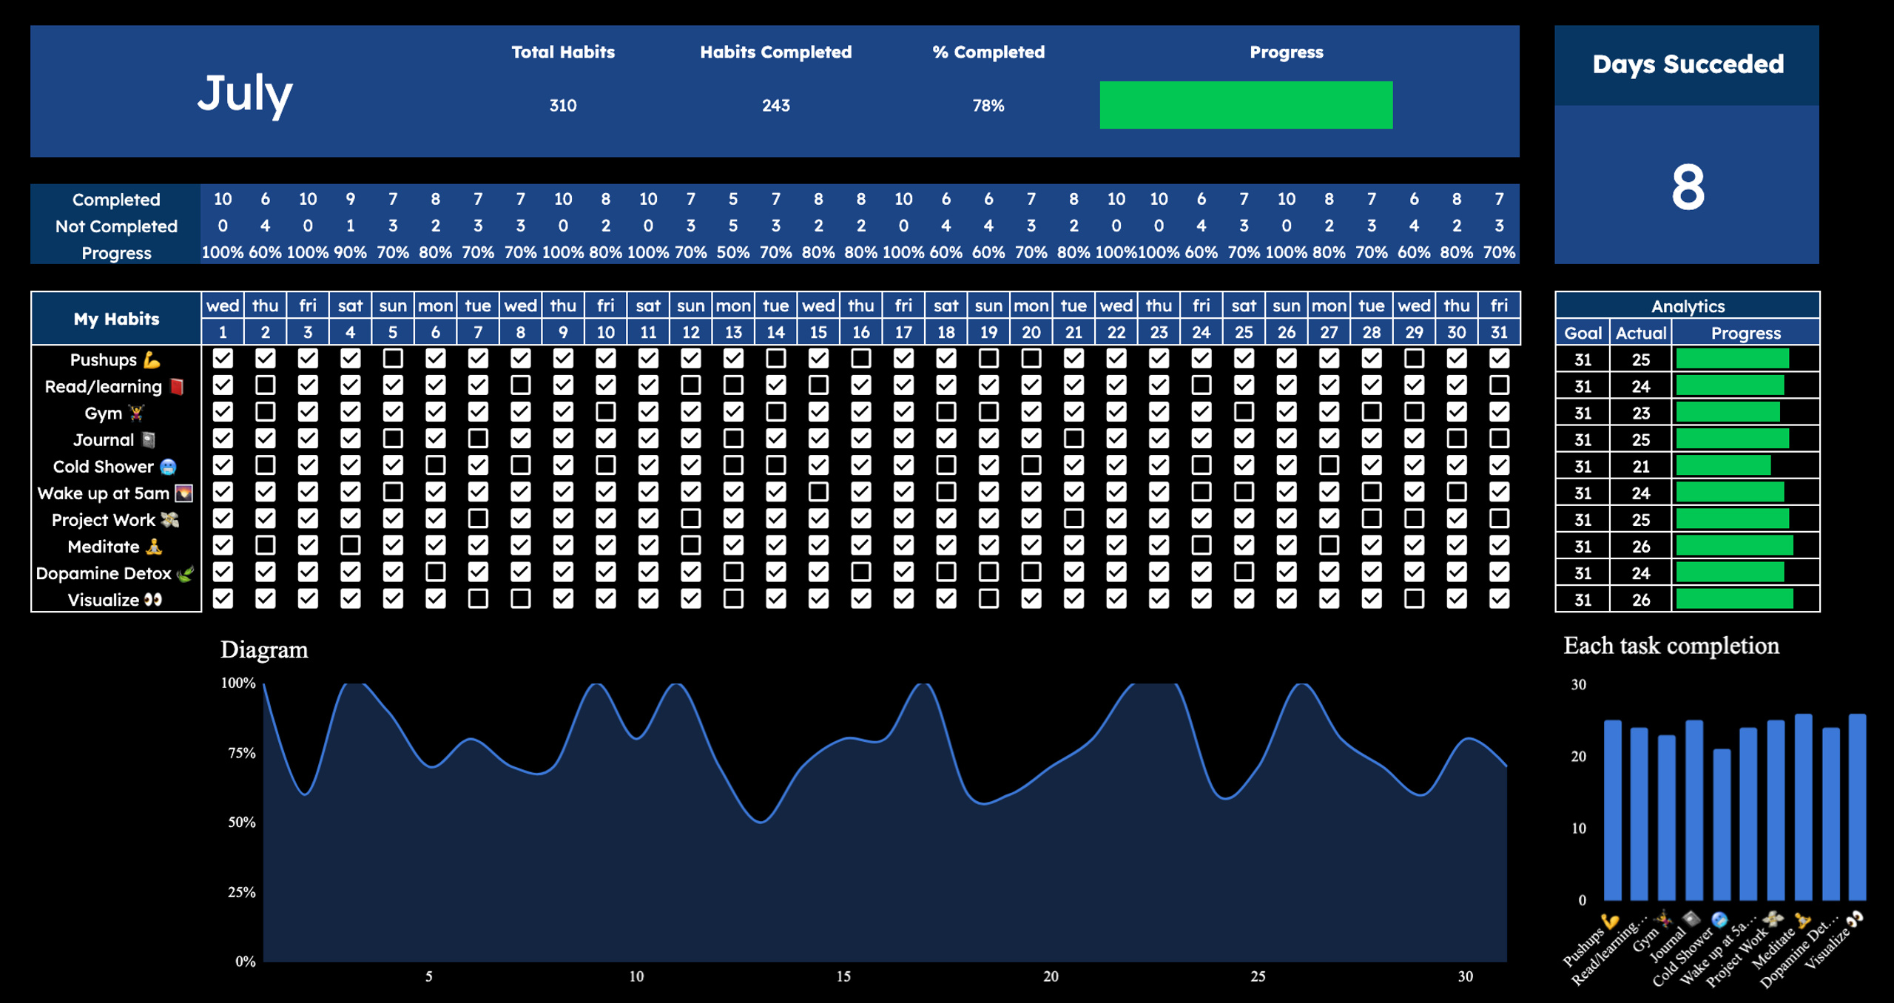Click the Diagram chart title
Image resolution: width=1894 pixels, height=1003 pixels.
point(264,649)
